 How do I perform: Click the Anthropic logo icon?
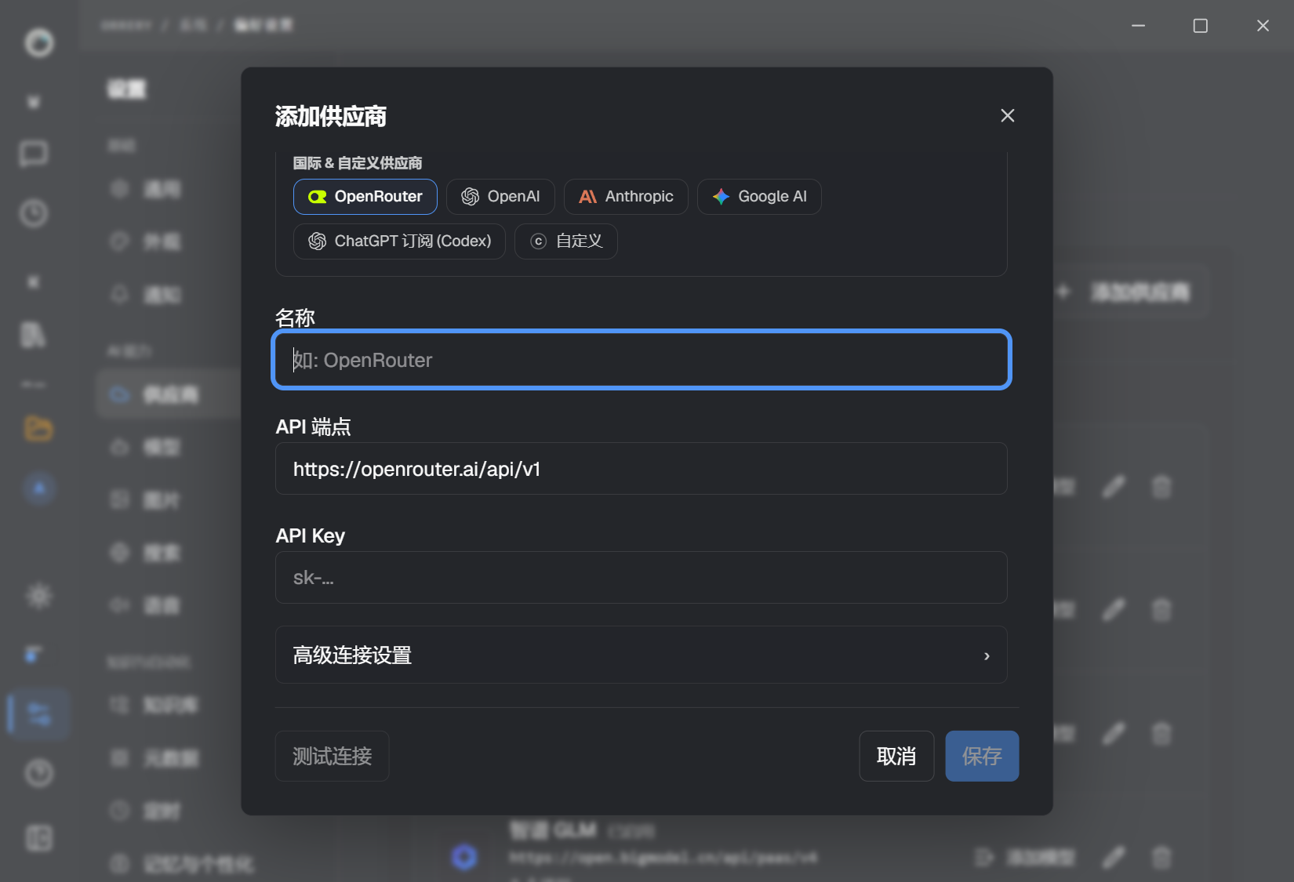[x=588, y=197]
